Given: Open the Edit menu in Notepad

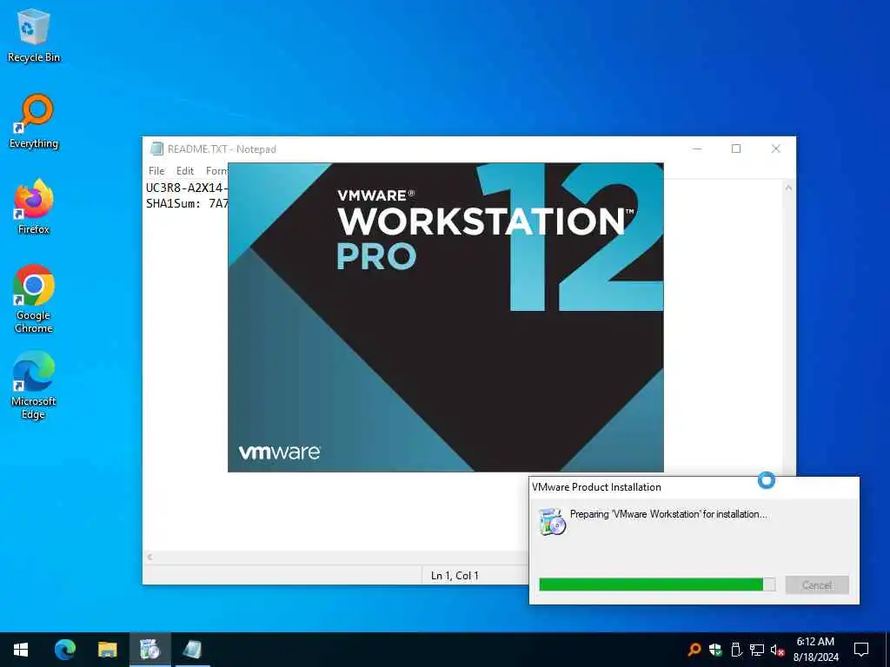Looking at the screenshot, I should point(184,171).
